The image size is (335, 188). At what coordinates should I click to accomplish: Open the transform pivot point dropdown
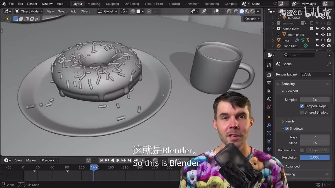tap(124, 11)
